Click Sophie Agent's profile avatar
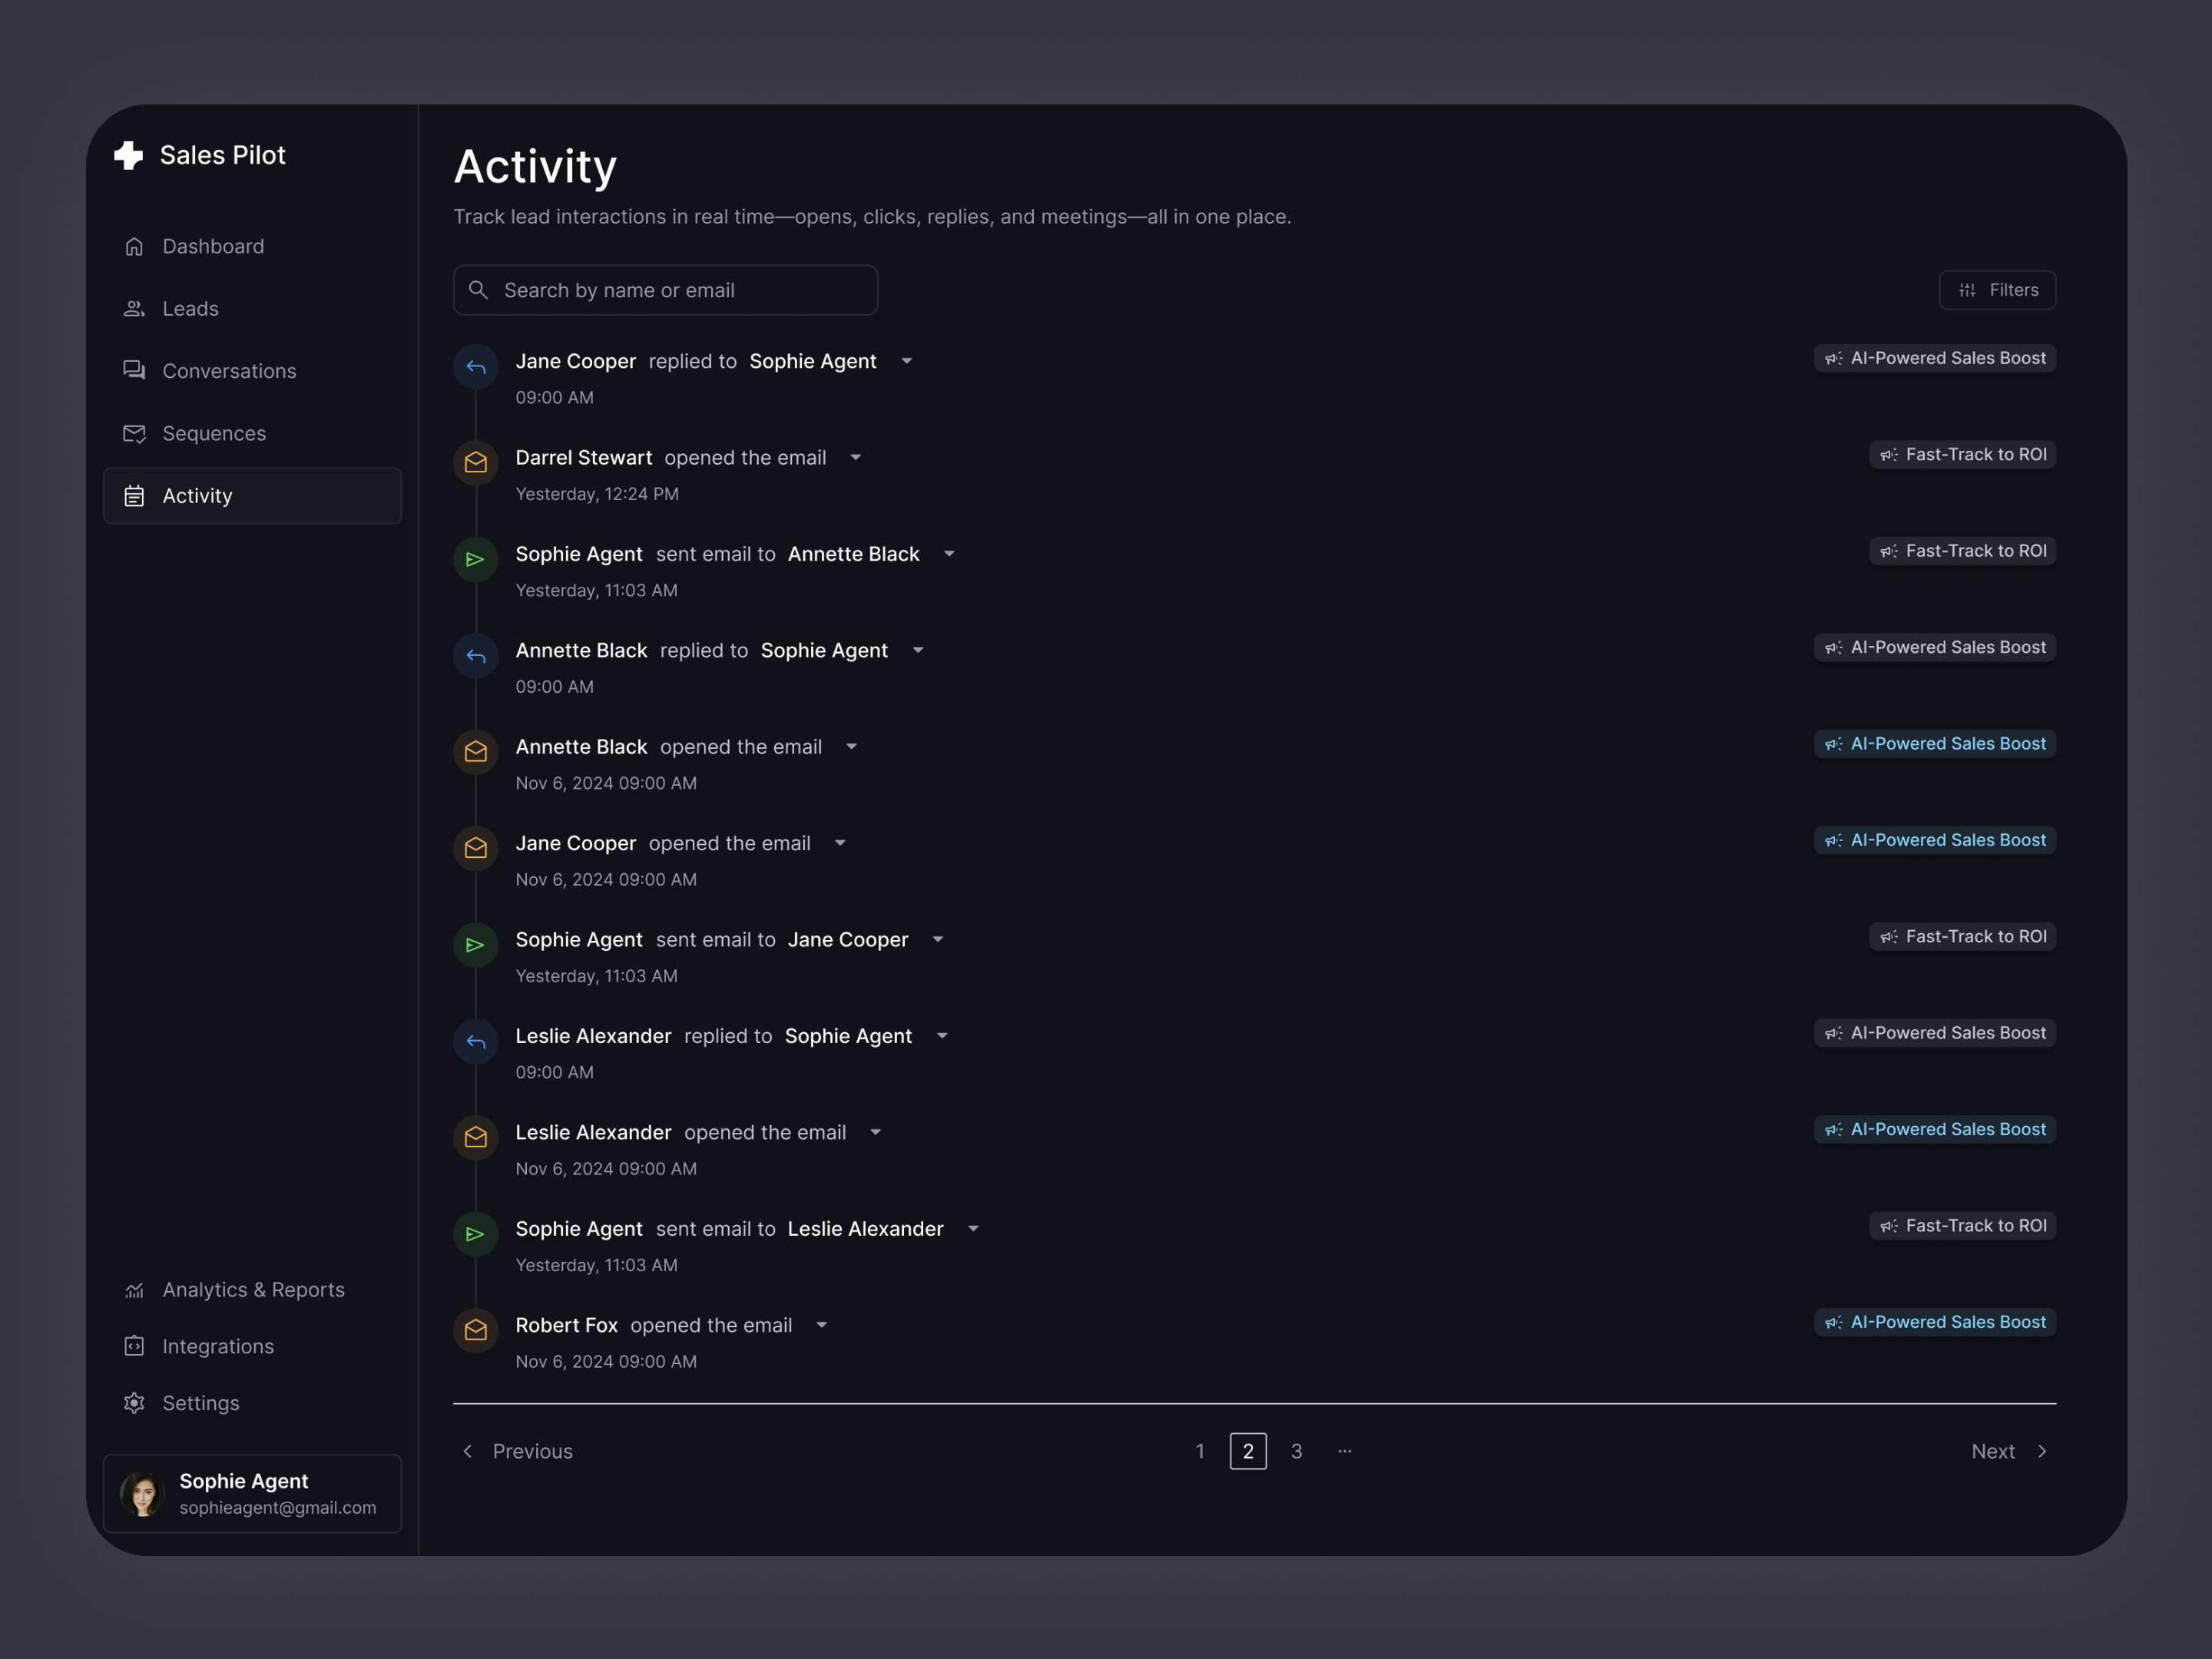This screenshot has height=1659, width=2212. tap(142, 1494)
